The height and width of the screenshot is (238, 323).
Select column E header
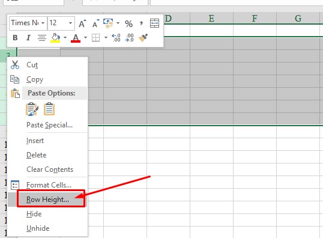211,19
